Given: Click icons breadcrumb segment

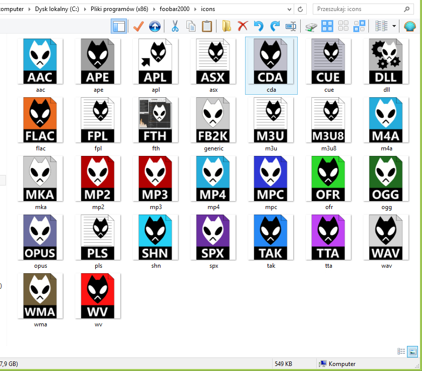Looking at the screenshot, I should pos(208,9).
